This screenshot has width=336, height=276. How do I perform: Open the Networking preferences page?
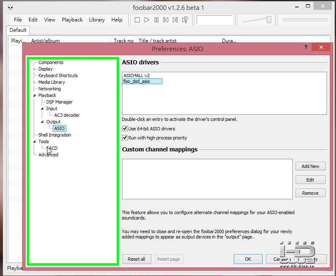(x=49, y=89)
